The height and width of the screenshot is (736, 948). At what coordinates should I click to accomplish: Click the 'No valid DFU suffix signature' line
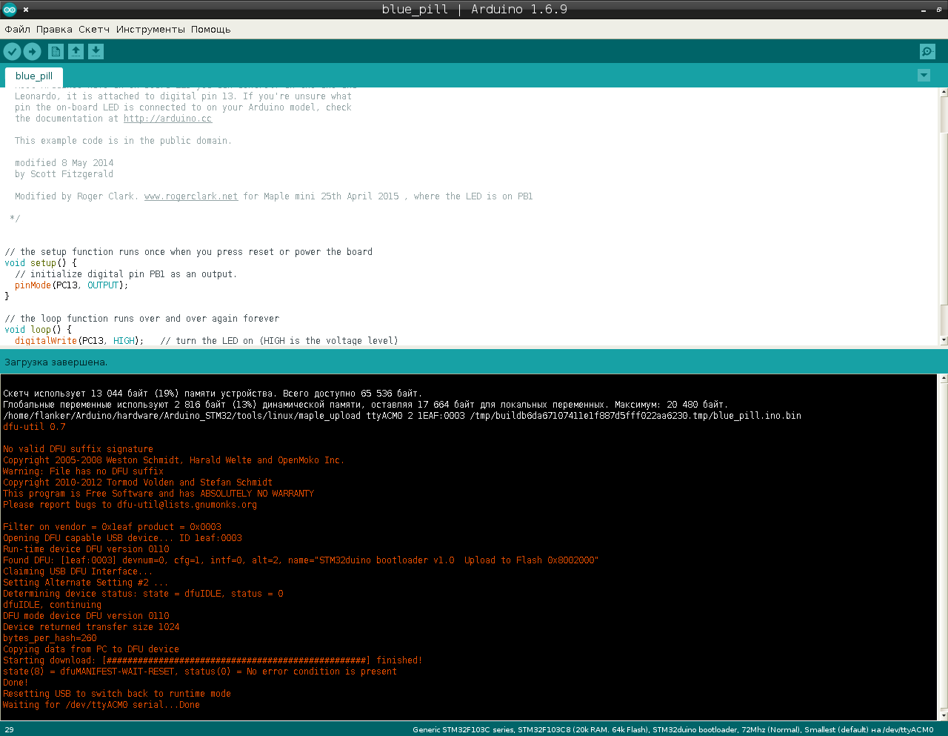pos(78,449)
